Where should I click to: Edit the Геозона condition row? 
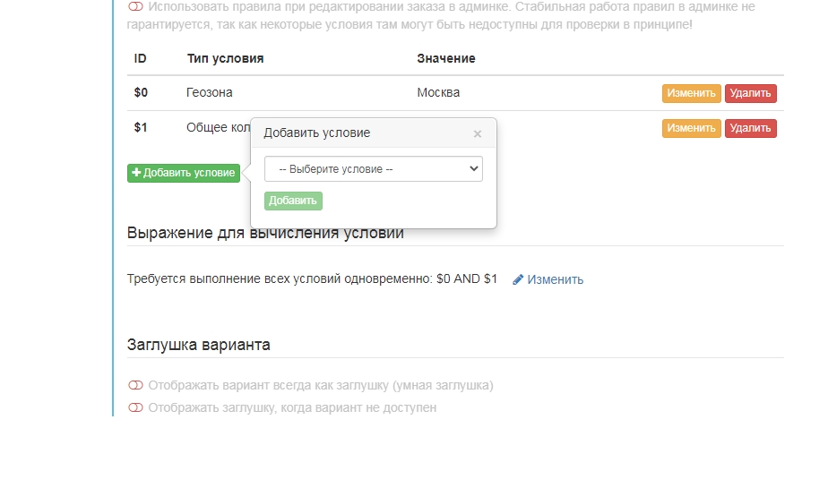[691, 93]
